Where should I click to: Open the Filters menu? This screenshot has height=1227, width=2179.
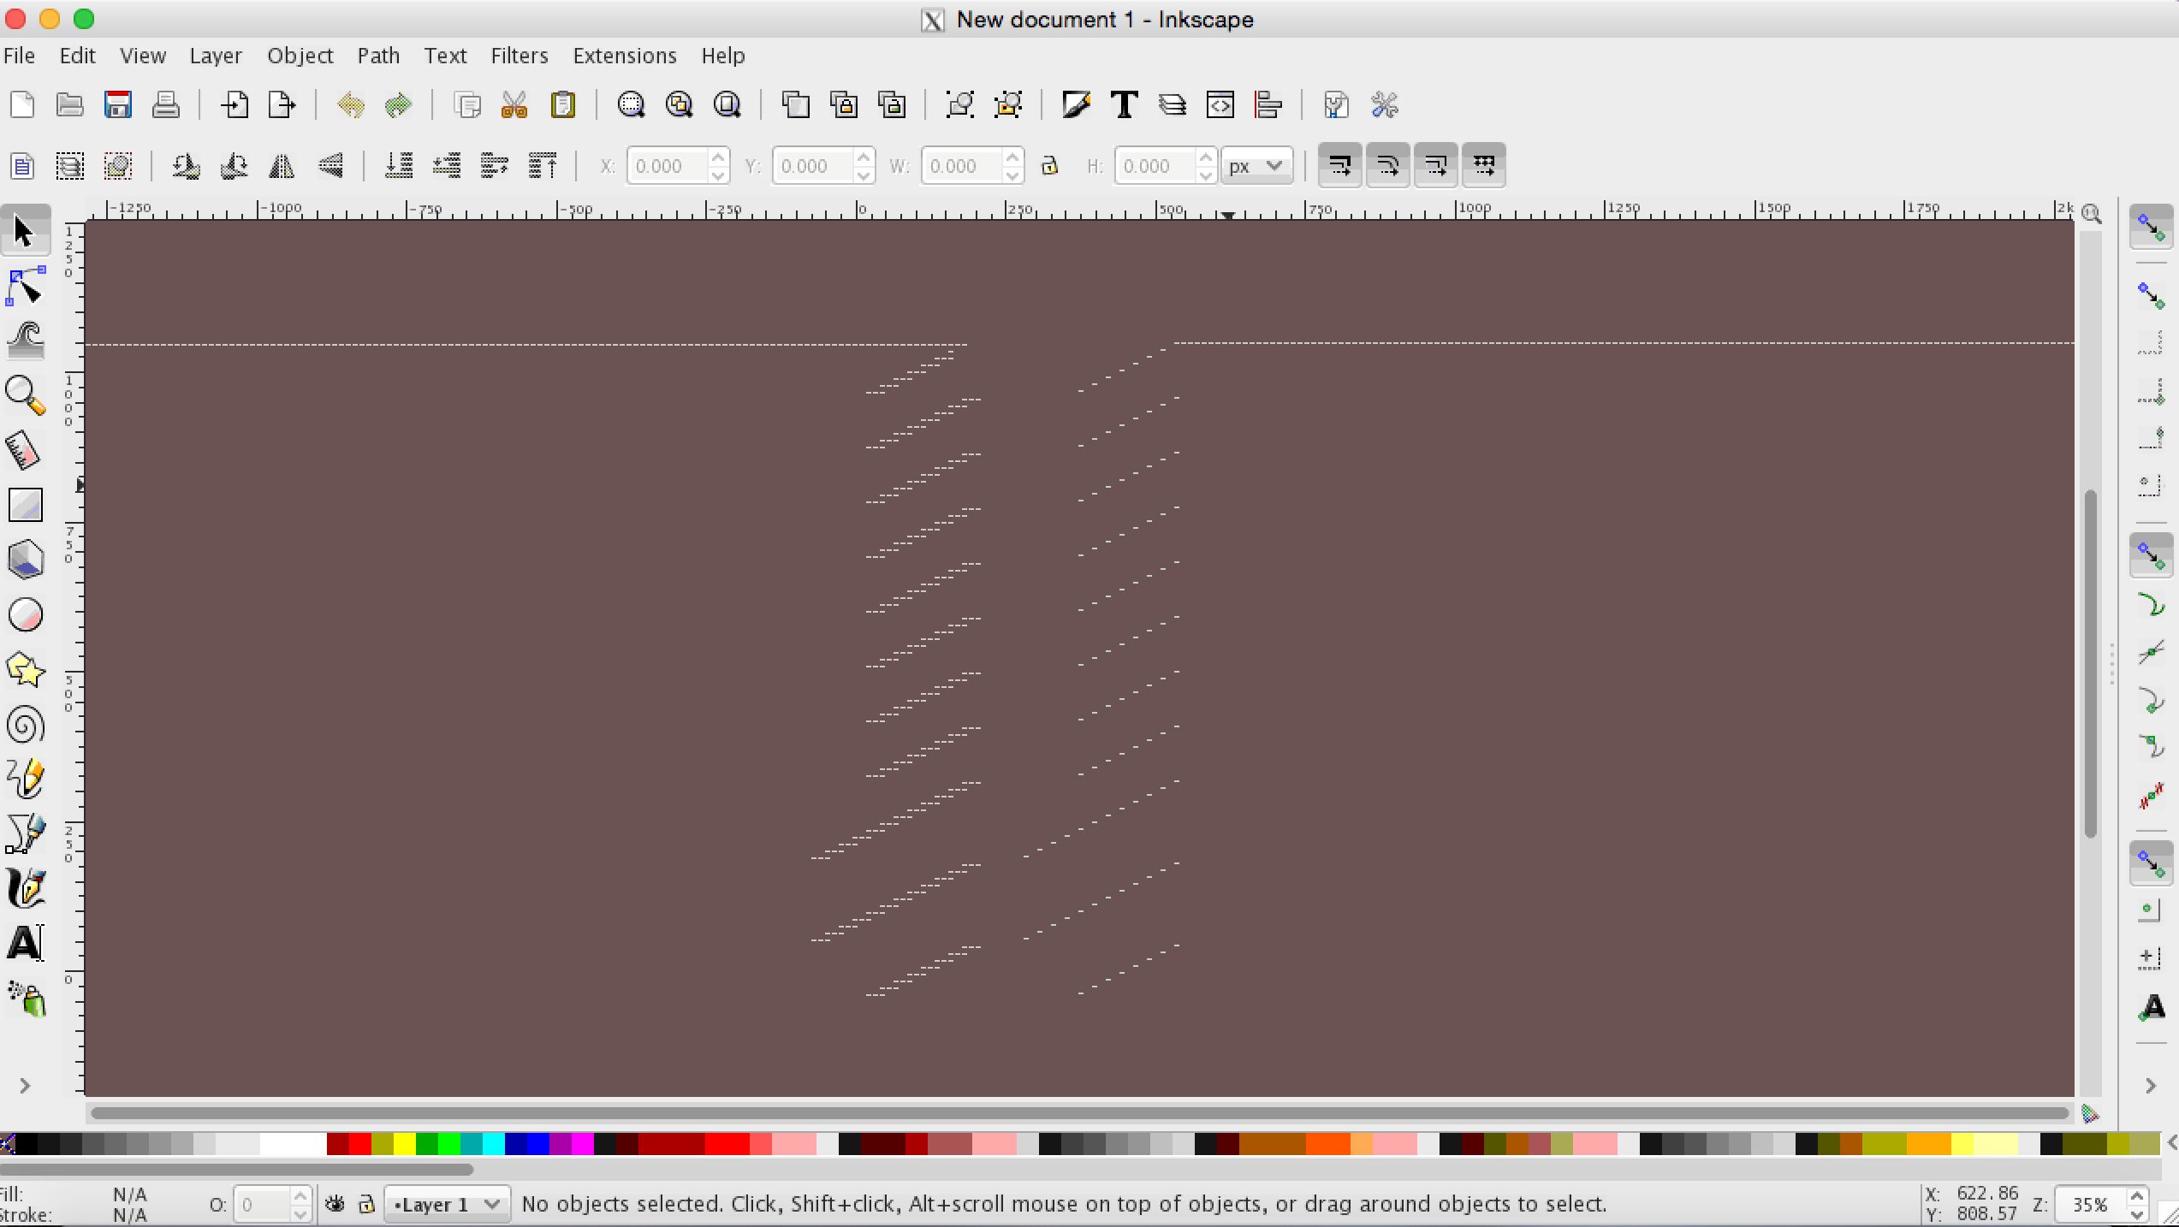tap(520, 56)
